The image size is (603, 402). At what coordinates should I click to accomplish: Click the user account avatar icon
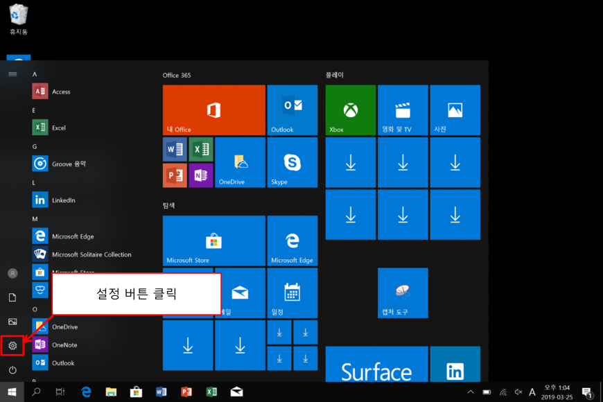click(12, 273)
